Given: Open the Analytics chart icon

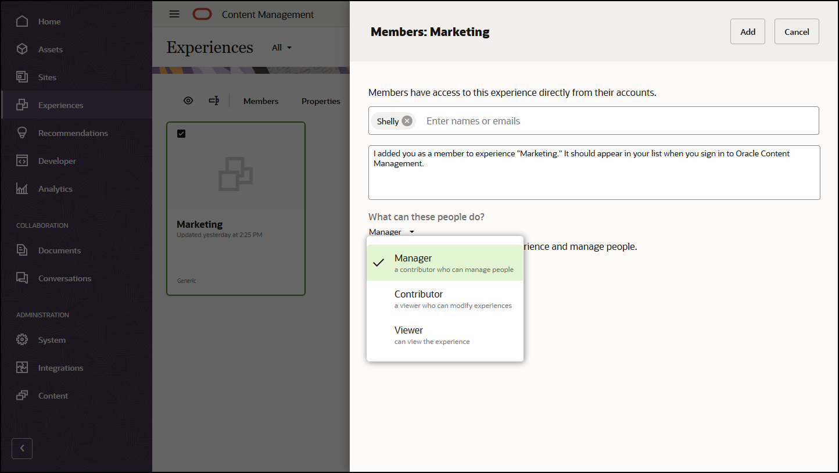Looking at the screenshot, I should click(22, 189).
